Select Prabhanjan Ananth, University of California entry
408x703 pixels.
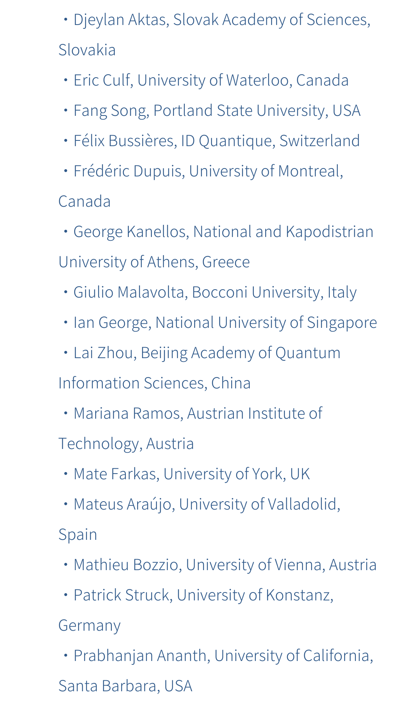[216, 671]
